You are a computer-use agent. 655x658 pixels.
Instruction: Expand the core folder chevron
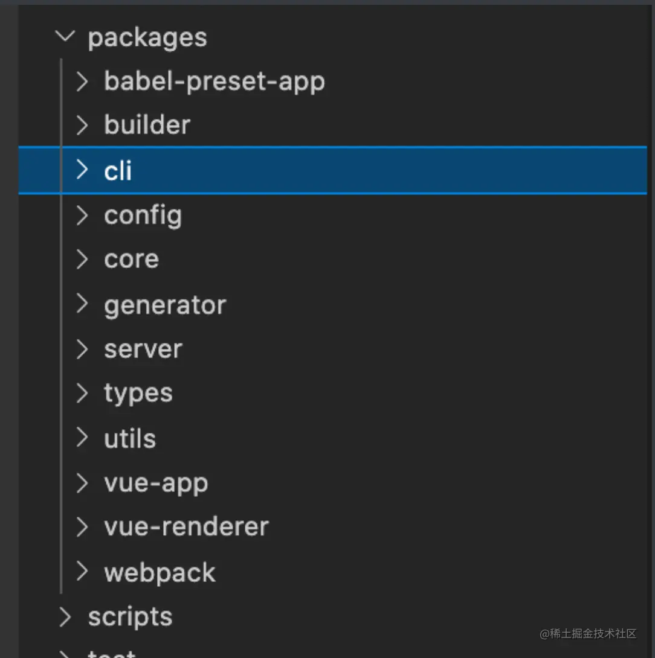(x=82, y=259)
